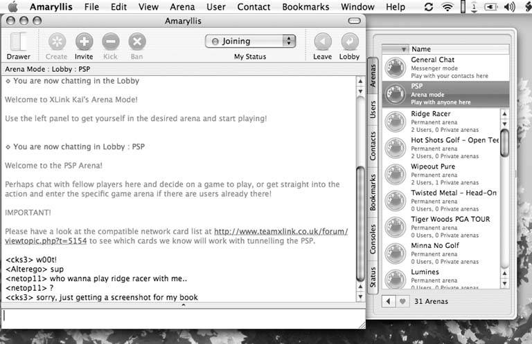Click the Ban user icon

[x=137, y=41]
